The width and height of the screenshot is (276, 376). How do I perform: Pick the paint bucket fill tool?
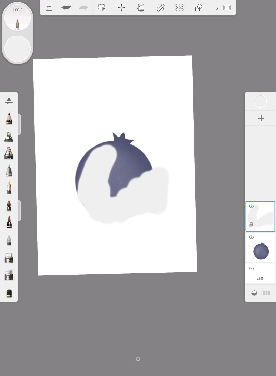point(141,8)
